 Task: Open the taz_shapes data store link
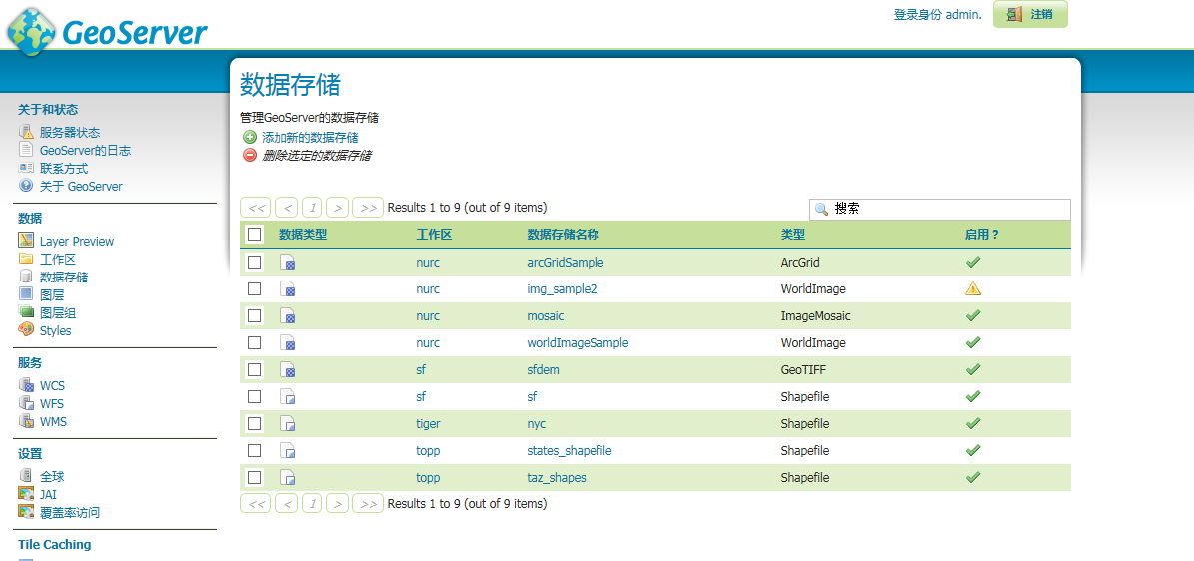click(557, 478)
